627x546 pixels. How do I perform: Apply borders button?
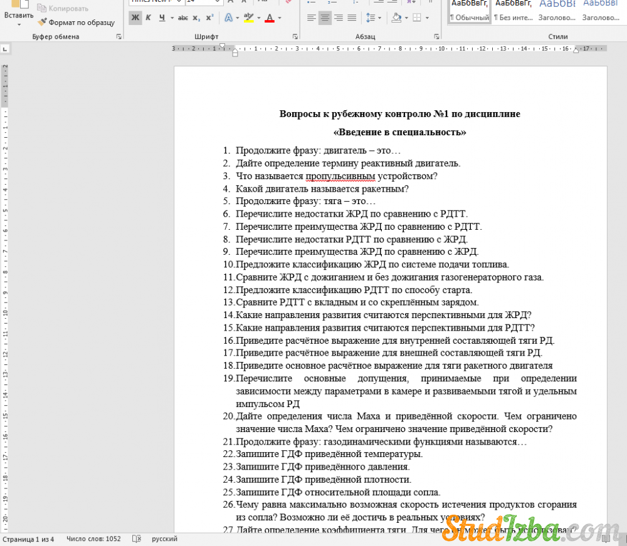(x=417, y=18)
